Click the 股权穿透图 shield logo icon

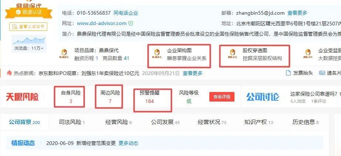(x=233, y=54)
